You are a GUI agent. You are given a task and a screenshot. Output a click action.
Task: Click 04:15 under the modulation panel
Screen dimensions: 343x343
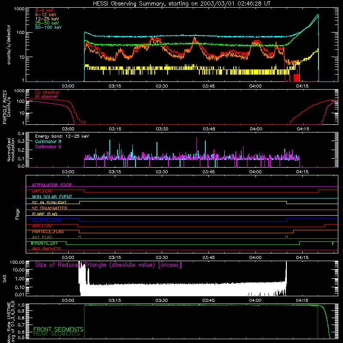(302, 172)
